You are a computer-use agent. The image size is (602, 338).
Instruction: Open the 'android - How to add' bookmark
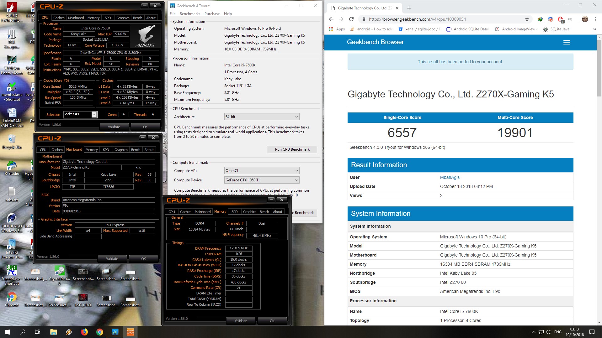[371, 29]
